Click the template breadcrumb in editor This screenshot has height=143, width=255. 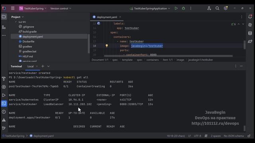(127, 60)
